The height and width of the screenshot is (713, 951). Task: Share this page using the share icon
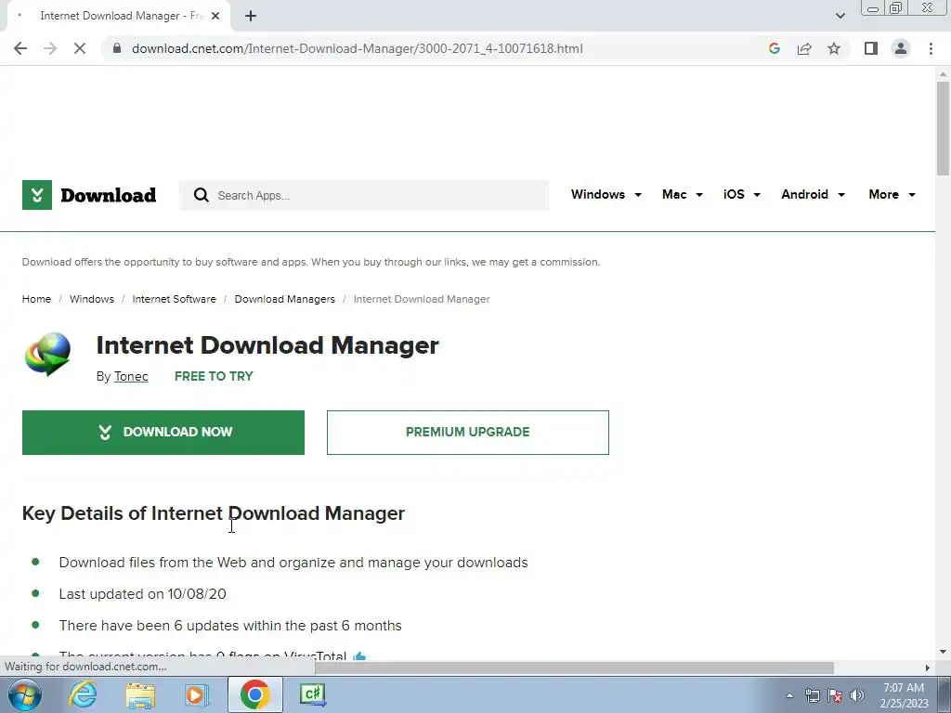804,48
